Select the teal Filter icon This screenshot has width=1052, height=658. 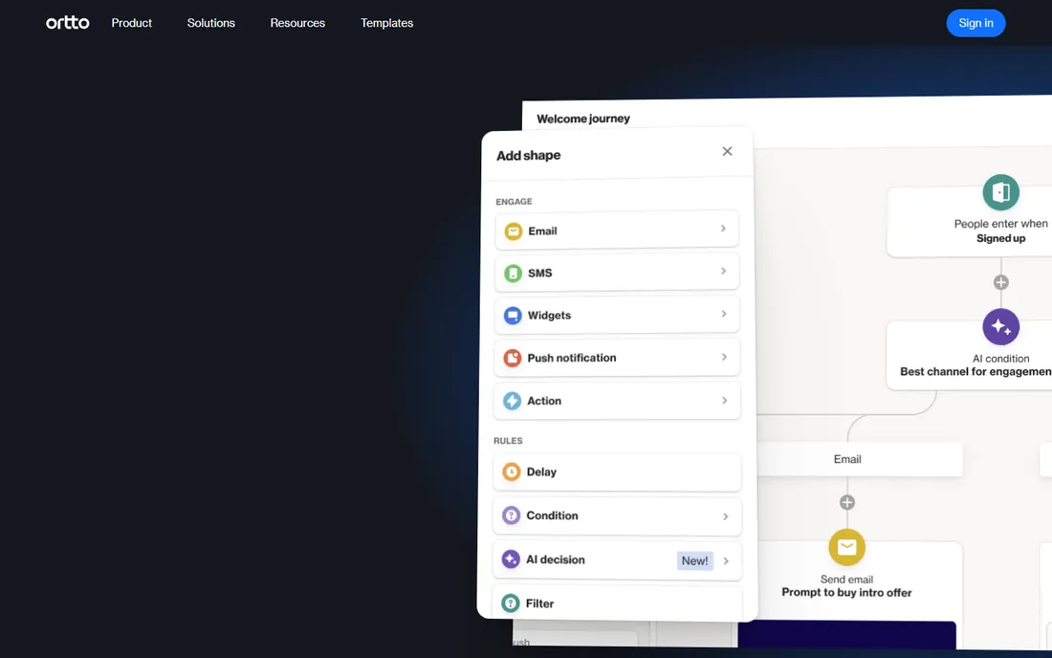pos(511,603)
